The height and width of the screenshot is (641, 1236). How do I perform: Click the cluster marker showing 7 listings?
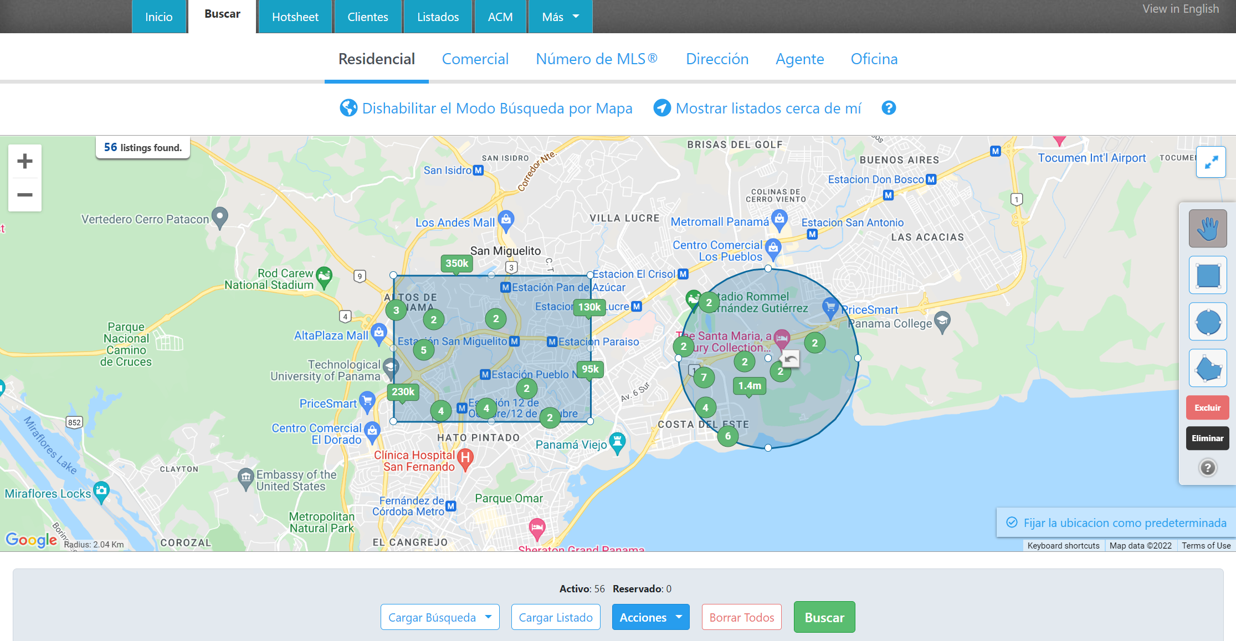click(704, 377)
